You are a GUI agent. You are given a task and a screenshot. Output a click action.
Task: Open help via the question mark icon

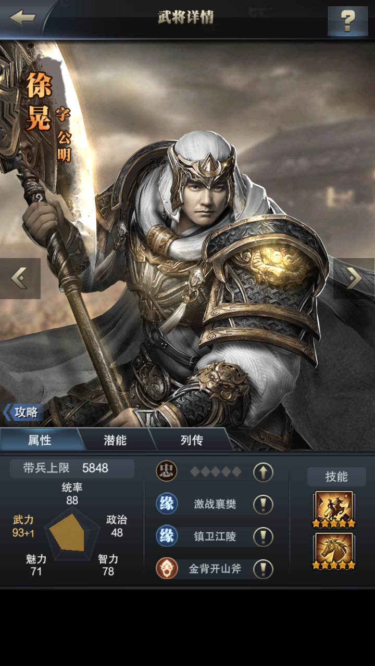[347, 21]
